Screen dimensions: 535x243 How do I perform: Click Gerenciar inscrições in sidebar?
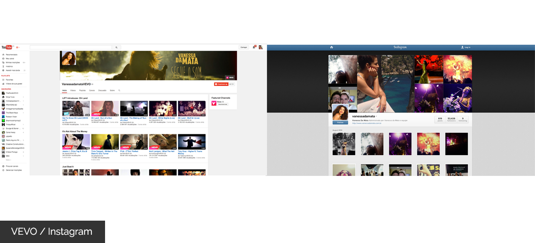(x=13, y=170)
